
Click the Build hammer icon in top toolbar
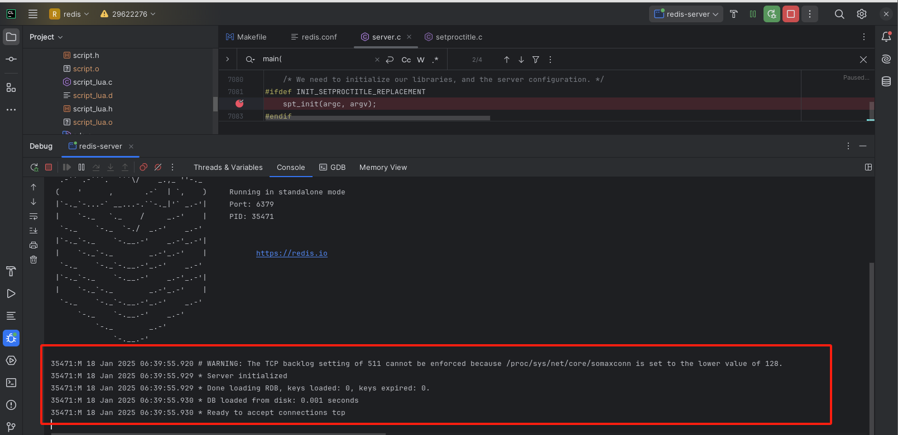coord(734,14)
